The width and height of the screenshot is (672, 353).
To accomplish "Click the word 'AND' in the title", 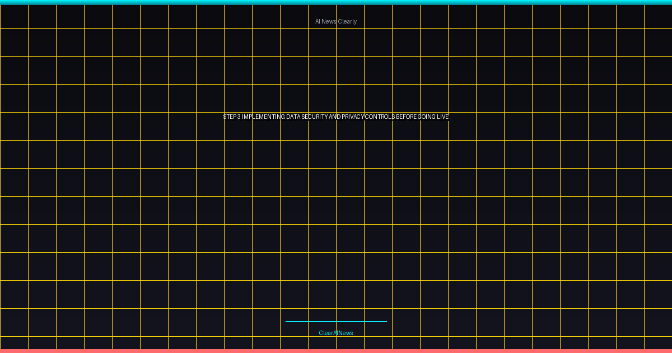I will 334,117.
